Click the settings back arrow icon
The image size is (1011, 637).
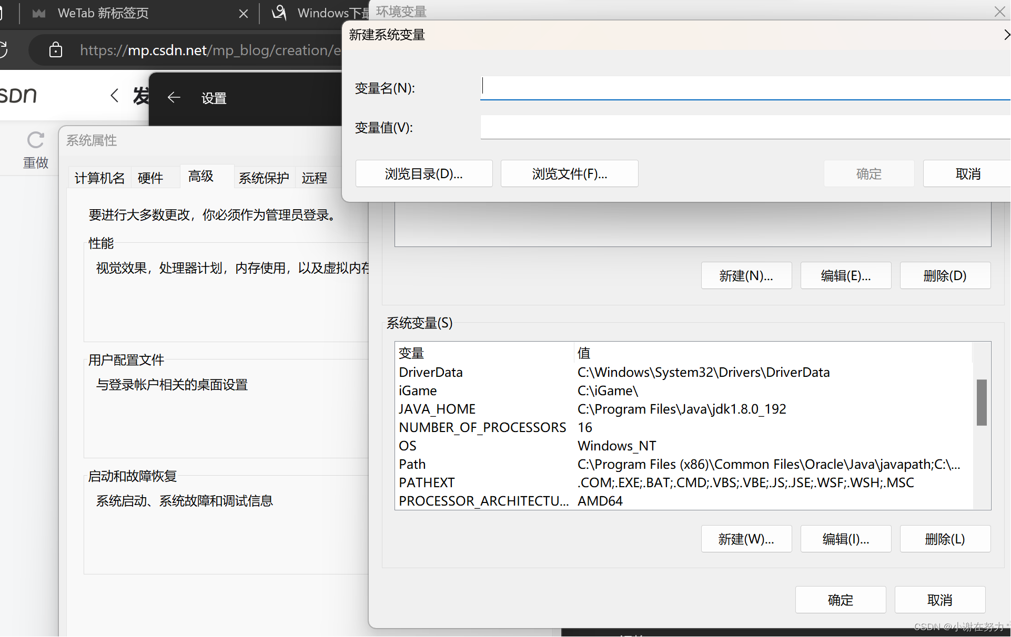(174, 98)
